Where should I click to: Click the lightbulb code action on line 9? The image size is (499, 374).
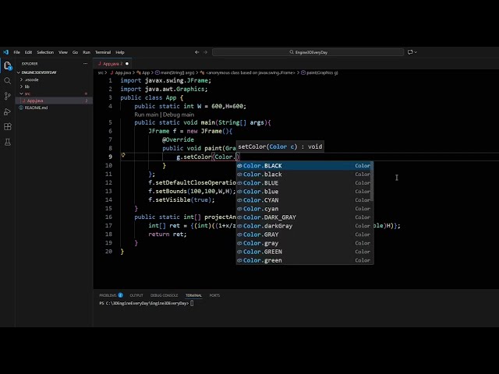(x=123, y=155)
